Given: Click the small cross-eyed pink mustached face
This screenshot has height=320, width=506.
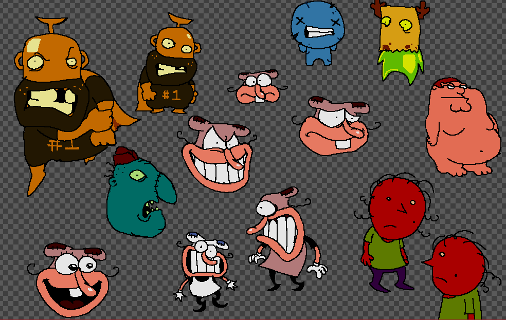Looking at the screenshot, I should click(x=258, y=87).
